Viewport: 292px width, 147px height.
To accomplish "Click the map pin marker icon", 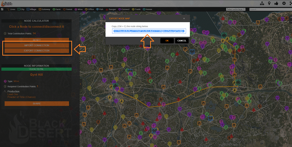I will [269, 3].
